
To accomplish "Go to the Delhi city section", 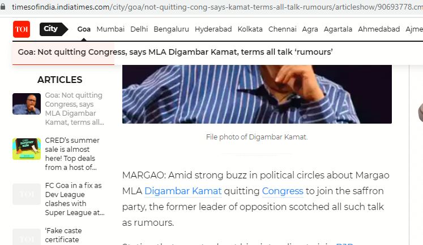I will 139,29.
